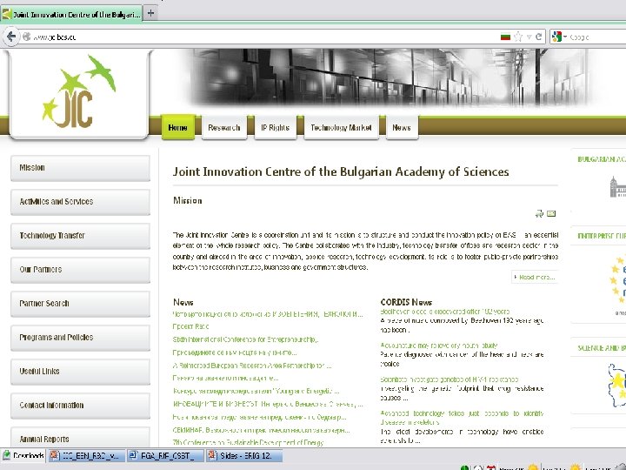
Task: Switch to the PDF document taskbar item after Downloads
Action: pos(87,455)
